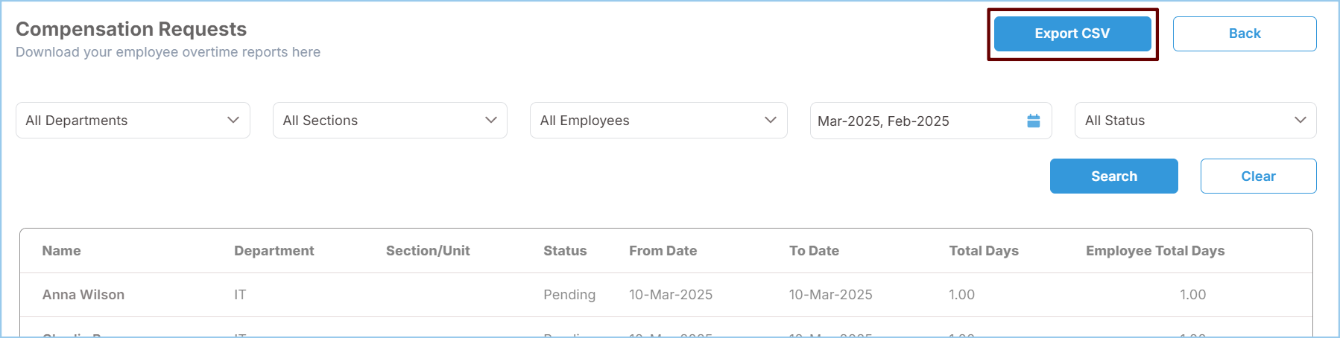Click the Name column header
1340x338 pixels.
61,251
